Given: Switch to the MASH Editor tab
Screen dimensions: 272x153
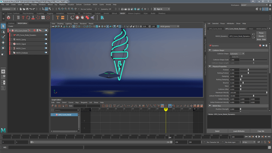Looking at the screenshot, I should [x=23, y=23].
